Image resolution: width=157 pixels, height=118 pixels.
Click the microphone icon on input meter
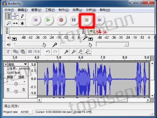coord(85,38)
